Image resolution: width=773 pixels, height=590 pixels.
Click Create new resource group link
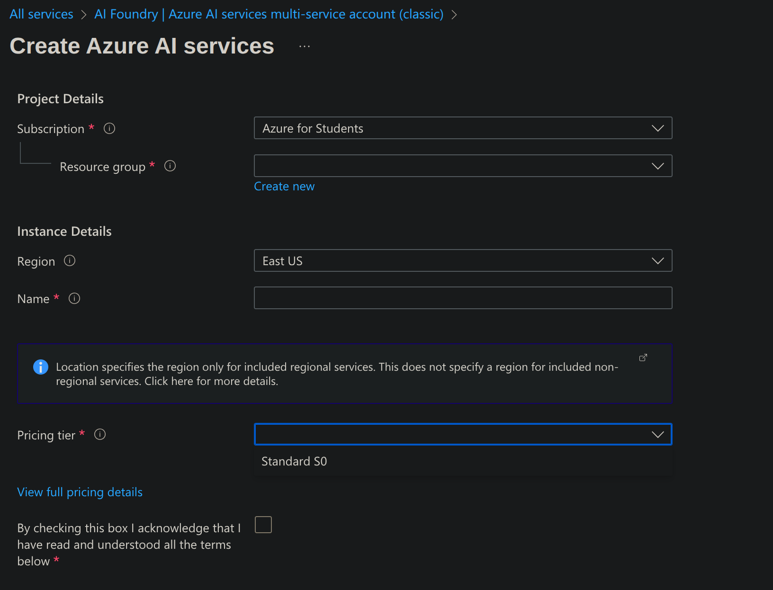(x=284, y=186)
